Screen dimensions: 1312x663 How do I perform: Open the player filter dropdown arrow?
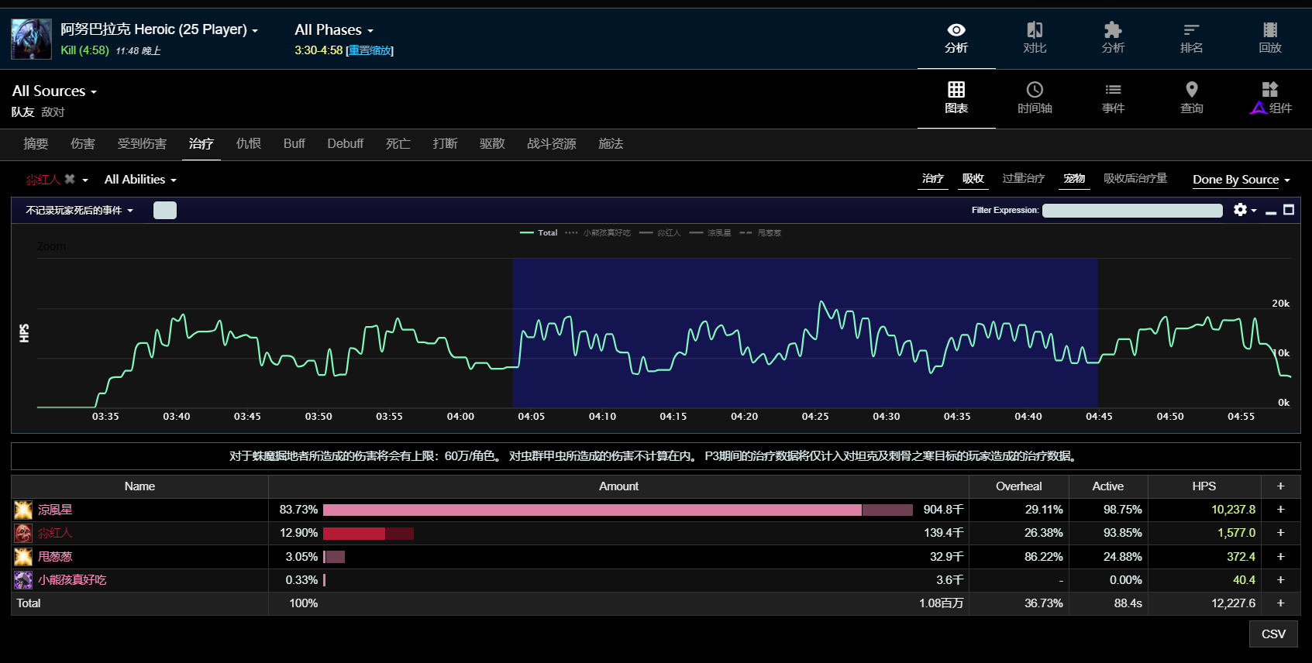click(x=85, y=180)
